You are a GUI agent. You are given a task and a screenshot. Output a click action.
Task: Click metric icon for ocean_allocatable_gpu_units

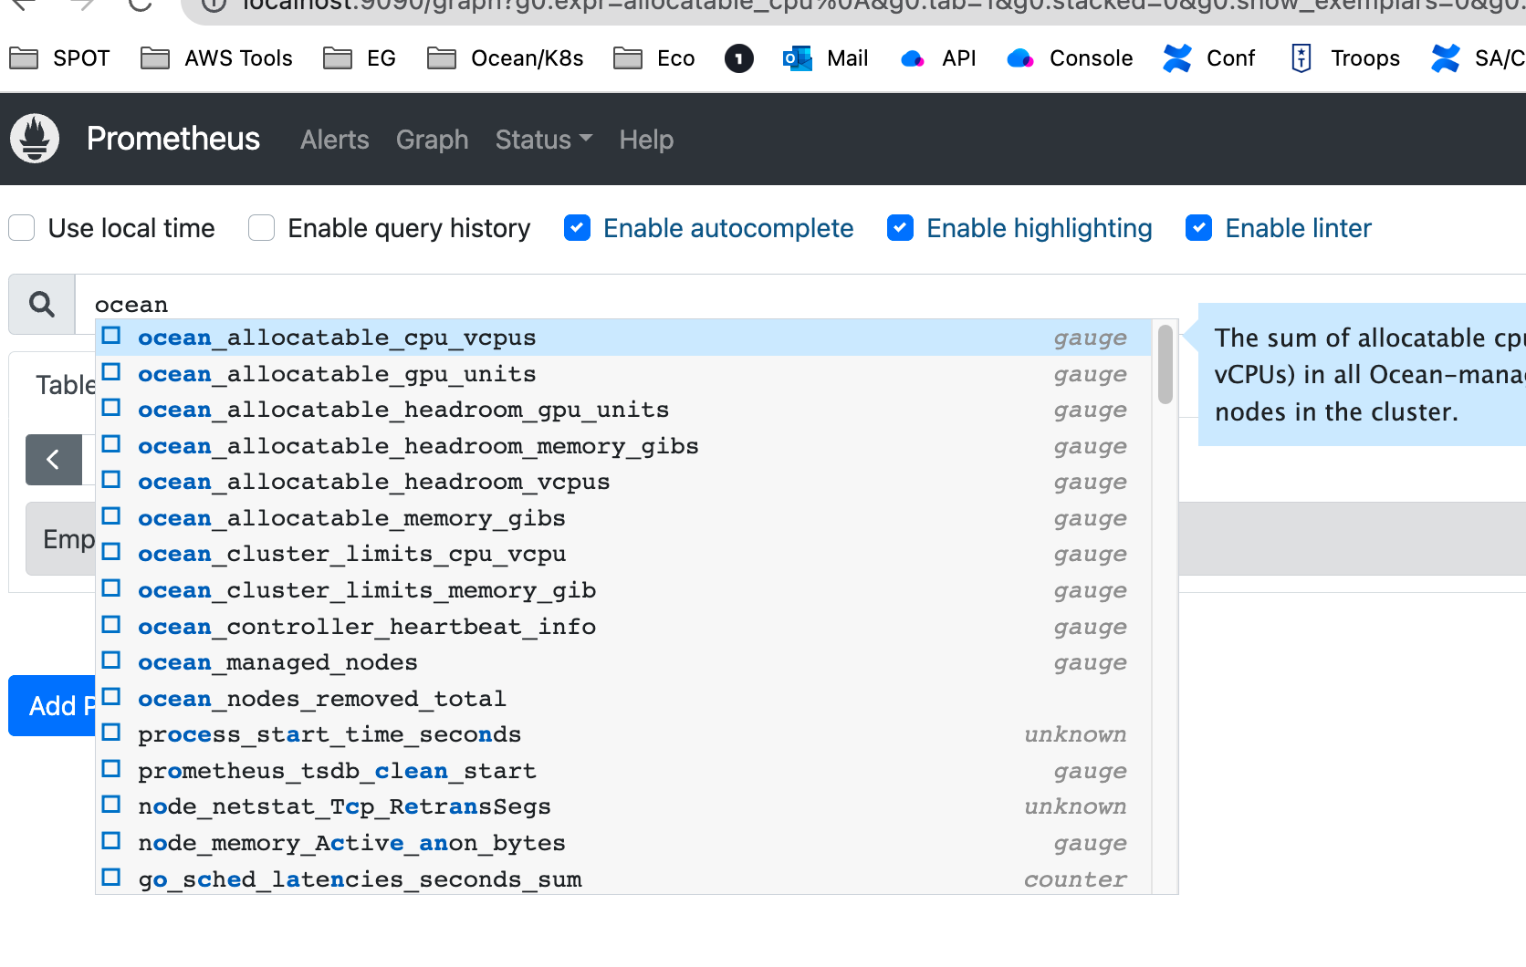click(111, 372)
